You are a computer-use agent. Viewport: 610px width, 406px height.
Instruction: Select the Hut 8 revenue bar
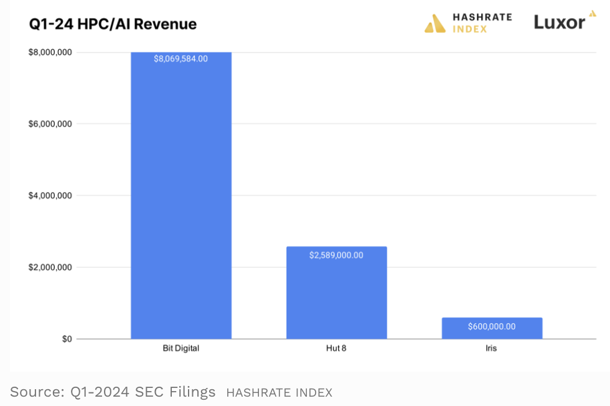click(337, 293)
